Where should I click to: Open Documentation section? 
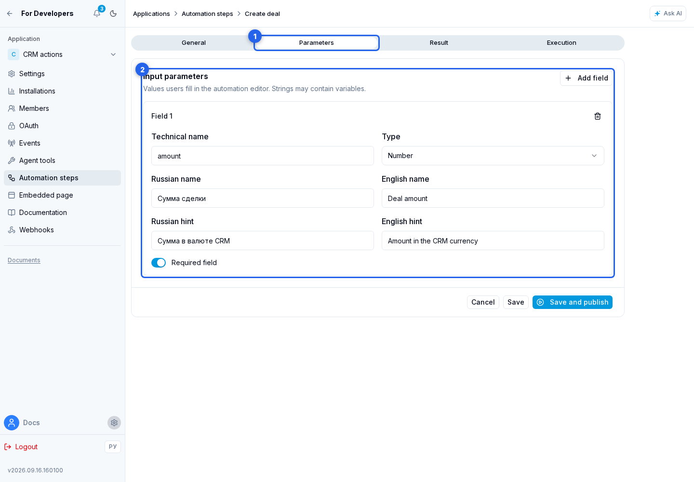[63, 213]
